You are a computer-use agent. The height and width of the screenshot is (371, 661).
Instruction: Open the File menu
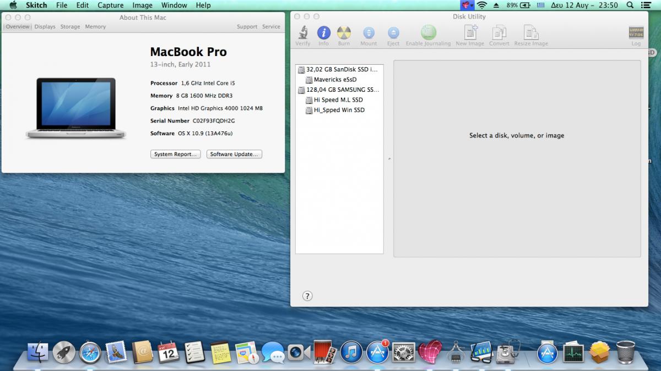click(62, 5)
